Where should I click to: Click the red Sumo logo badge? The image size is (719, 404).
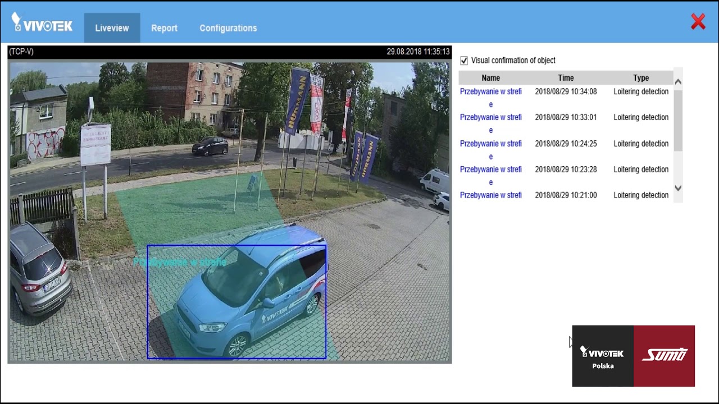[x=664, y=356]
